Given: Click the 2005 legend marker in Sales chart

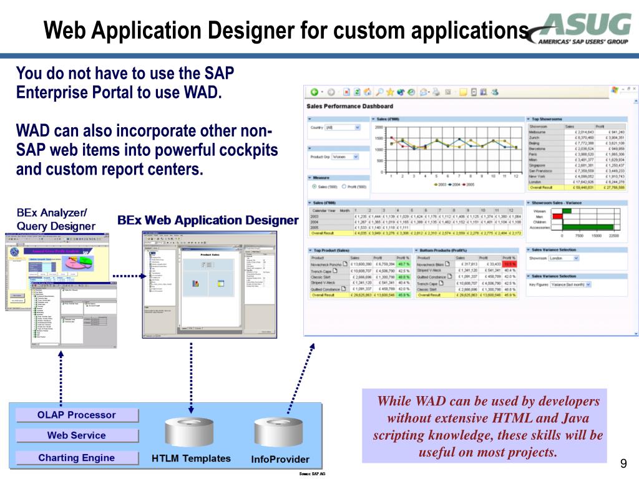Looking at the screenshot, I should (x=464, y=185).
